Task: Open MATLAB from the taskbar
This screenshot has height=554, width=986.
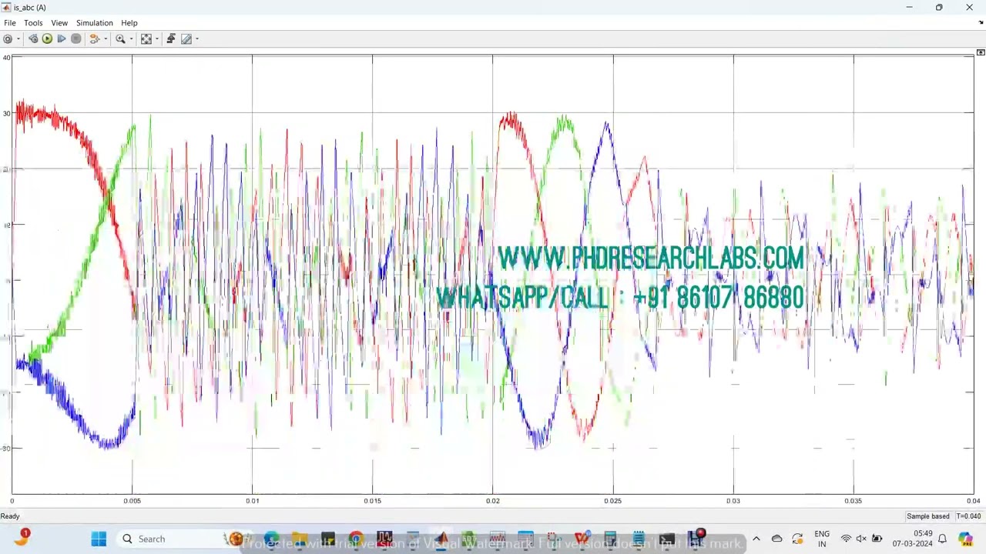Action: 441,539
